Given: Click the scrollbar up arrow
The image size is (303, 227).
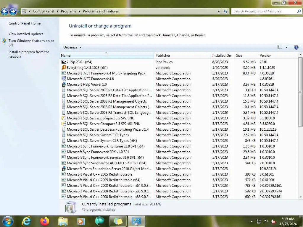Looking at the screenshot, I should (x=300, y=55).
